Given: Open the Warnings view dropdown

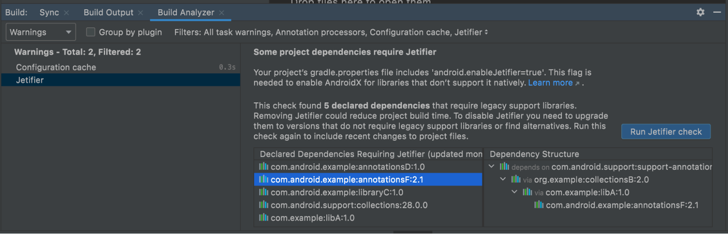Looking at the screenshot, I should click(x=40, y=32).
